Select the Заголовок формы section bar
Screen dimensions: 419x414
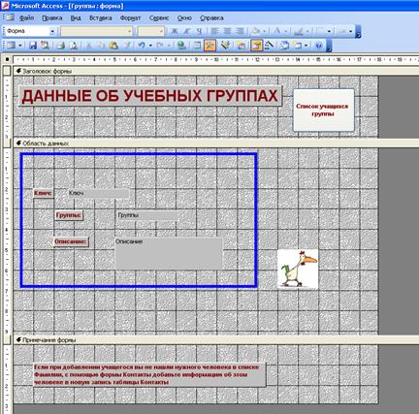(216, 71)
